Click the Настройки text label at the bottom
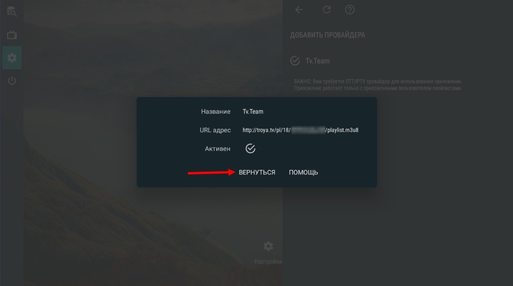The height and width of the screenshot is (286, 513). (x=268, y=261)
